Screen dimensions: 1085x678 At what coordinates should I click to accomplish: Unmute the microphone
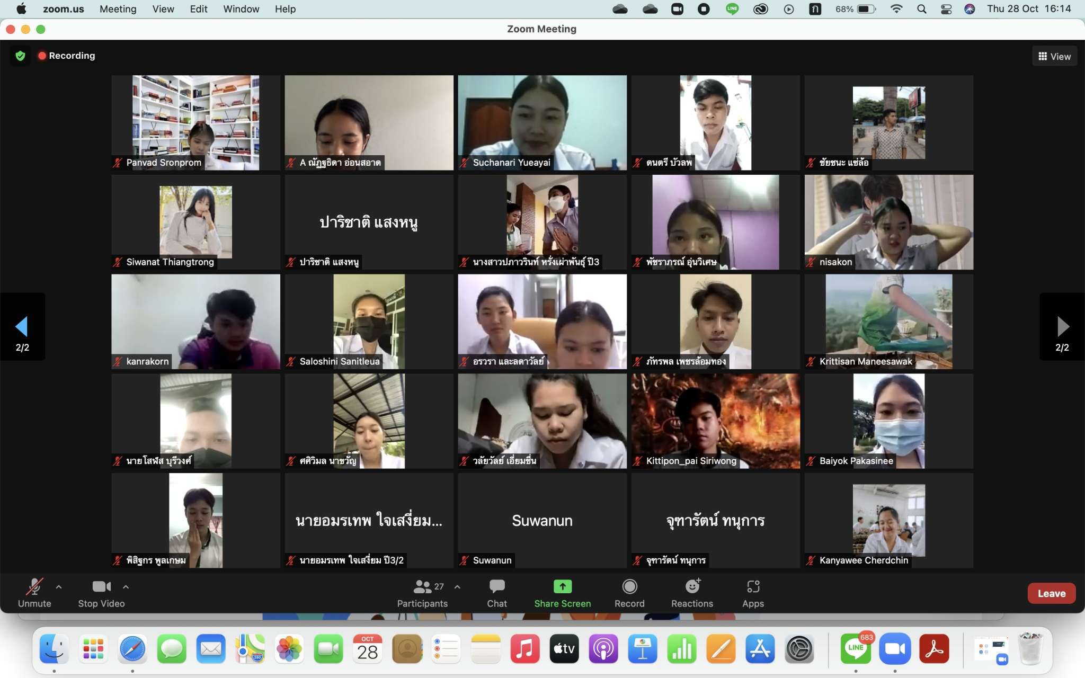34,587
